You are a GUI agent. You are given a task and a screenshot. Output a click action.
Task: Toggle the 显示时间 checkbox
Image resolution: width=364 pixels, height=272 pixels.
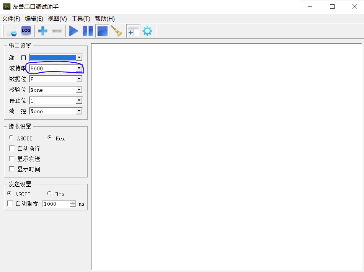pyautogui.click(x=12, y=169)
